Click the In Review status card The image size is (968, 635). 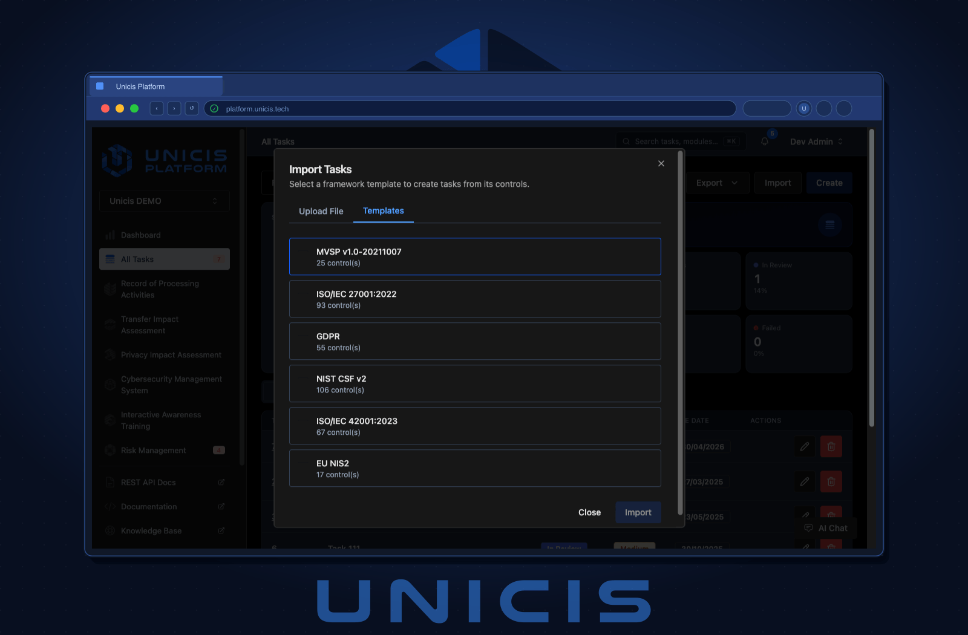[x=799, y=281]
